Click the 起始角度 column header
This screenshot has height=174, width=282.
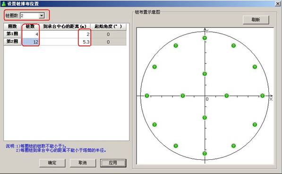point(108,26)
